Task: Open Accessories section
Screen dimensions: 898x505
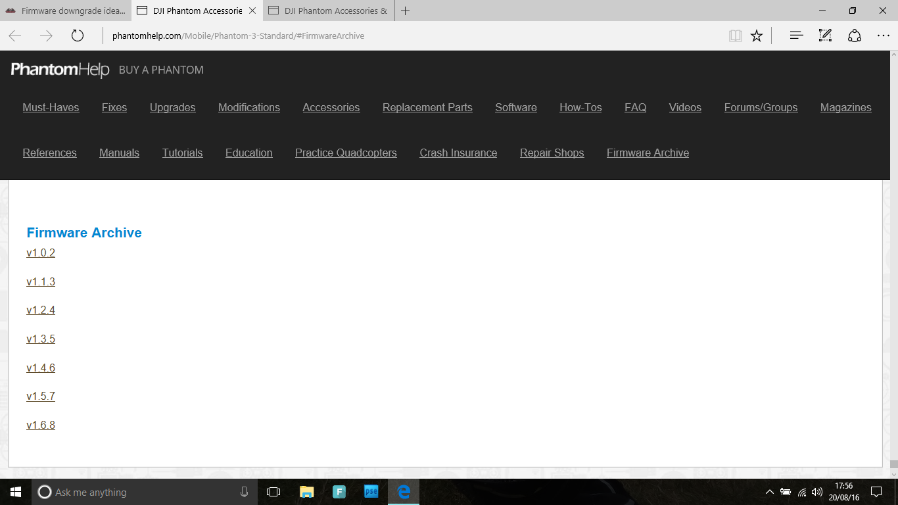Action: pos(331,108)
